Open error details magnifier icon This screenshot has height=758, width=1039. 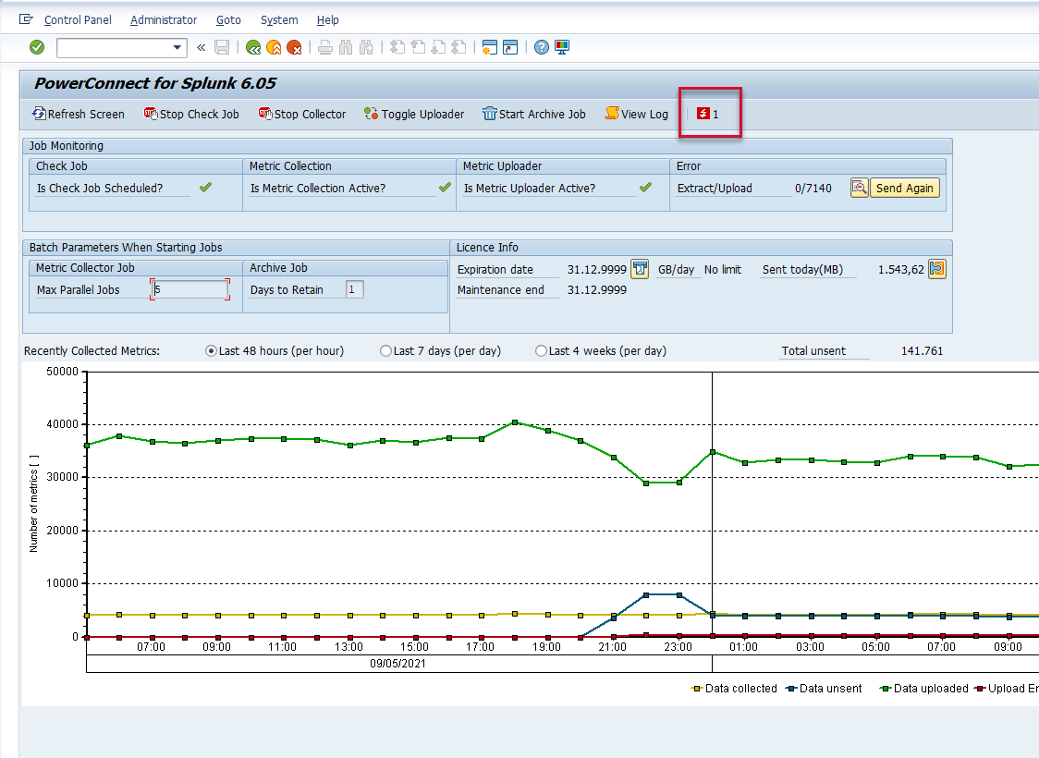(859, 188)
